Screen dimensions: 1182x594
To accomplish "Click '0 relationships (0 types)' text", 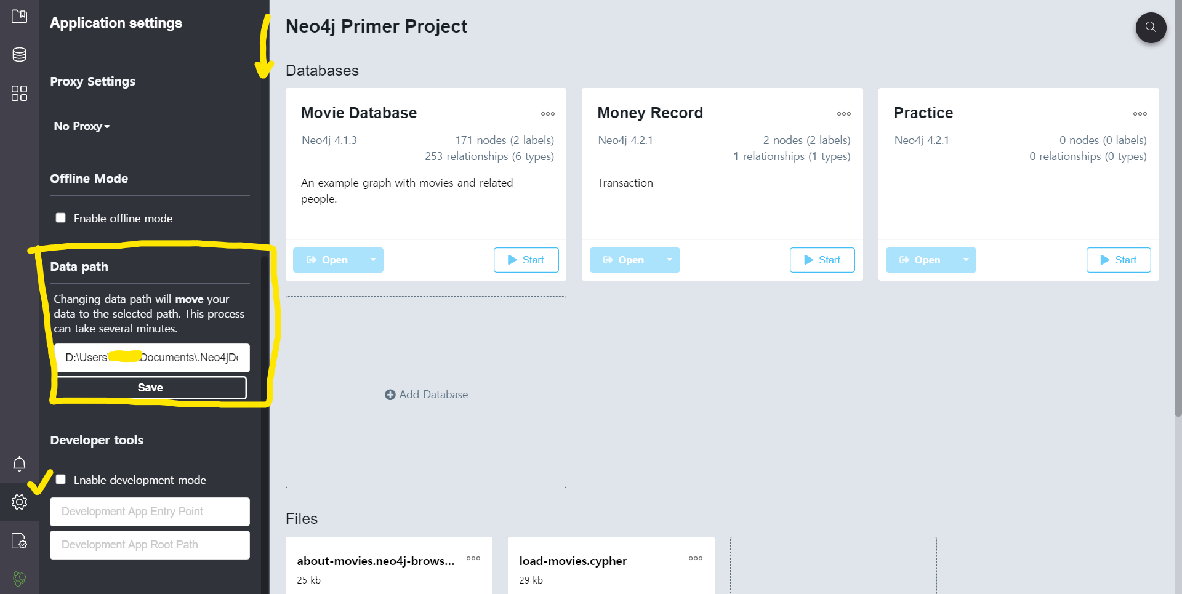I will [1088, 156].
